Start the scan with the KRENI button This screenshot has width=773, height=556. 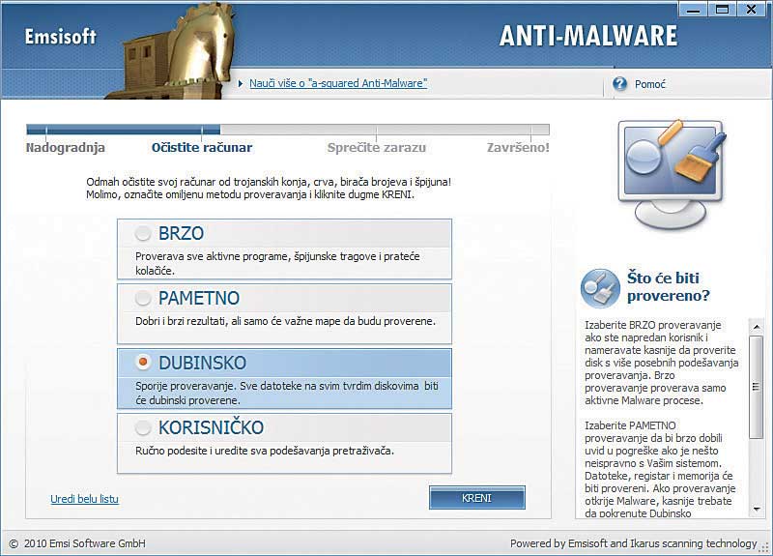point(477,498)
